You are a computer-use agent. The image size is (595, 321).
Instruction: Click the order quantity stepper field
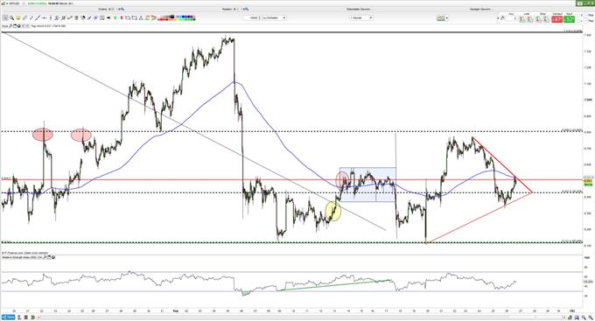[x=252, y=17]
